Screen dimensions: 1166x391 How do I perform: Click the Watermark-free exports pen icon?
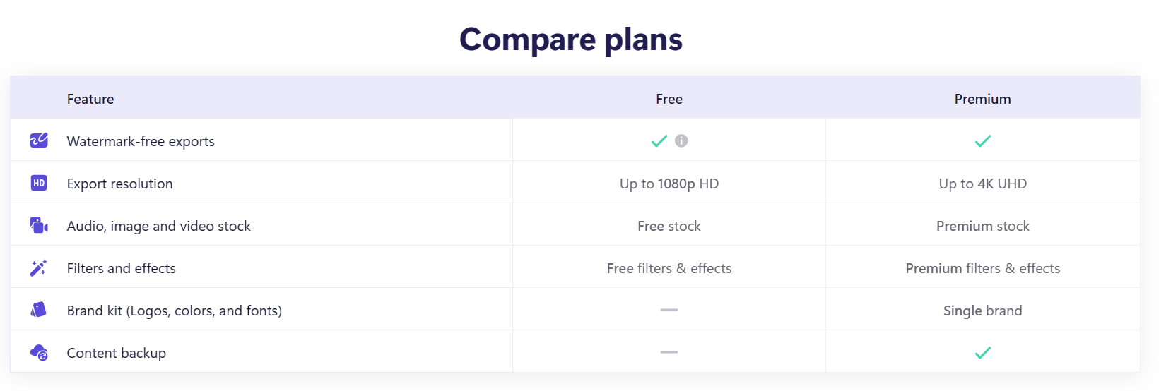tap(39, 140)
